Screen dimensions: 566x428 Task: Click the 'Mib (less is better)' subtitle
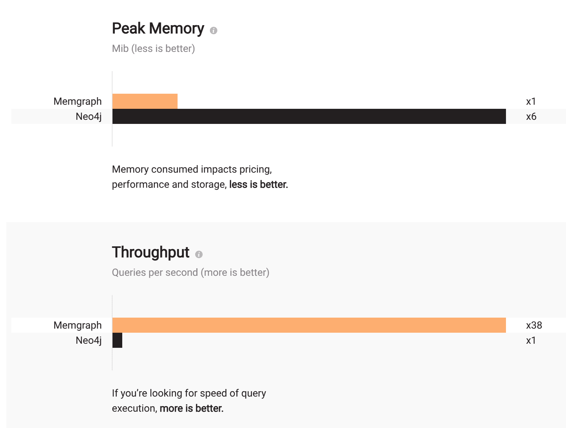(x=153, y=48)
